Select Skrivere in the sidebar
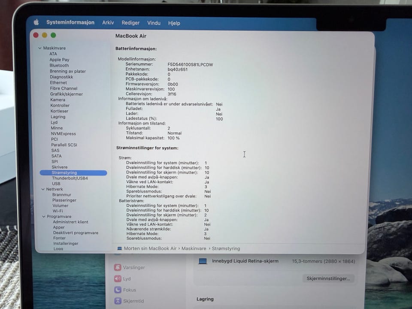The height and width of the screenshot is (309, 412). pos(60,167)
